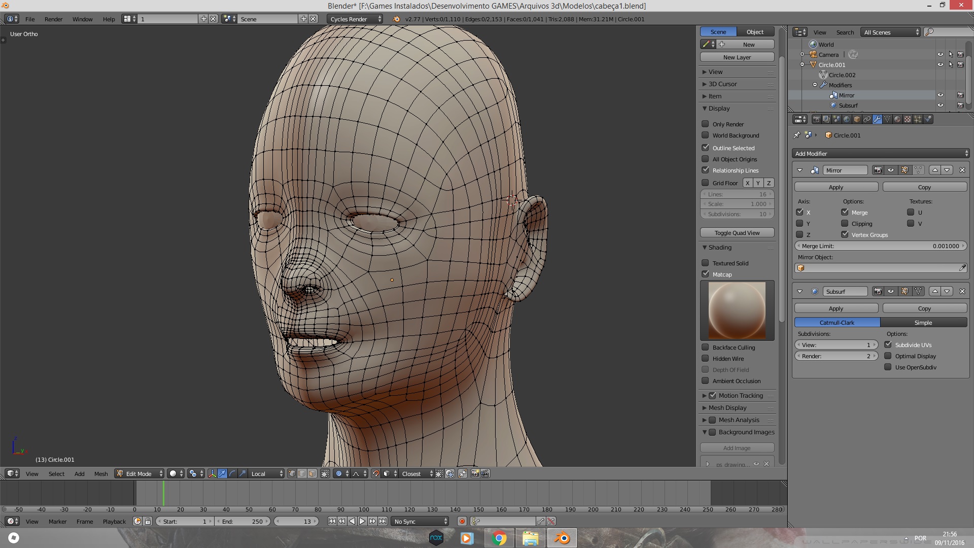This screenshot has height=548, width=974.
Task: Open the Render Layers properties tab
Action: pos(826,119)
